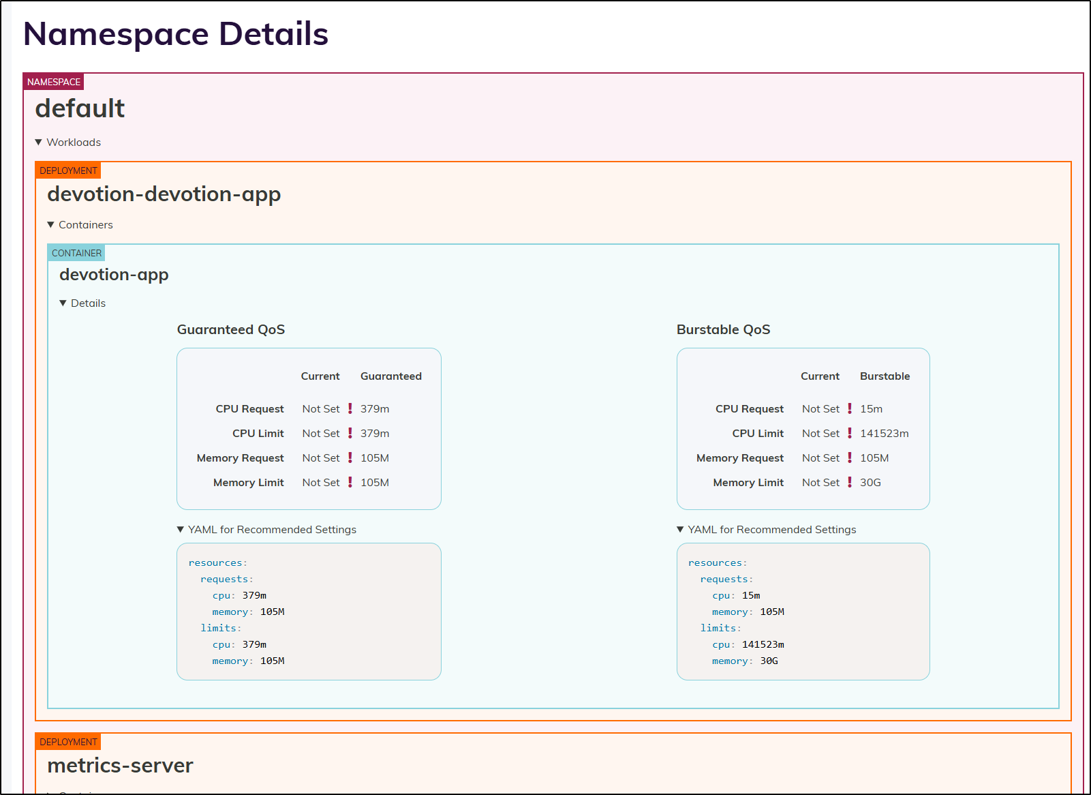Click cpu: 141523m line in Burstable YAML
This screenshot has width=1091, height=795.
click(748, 644)
